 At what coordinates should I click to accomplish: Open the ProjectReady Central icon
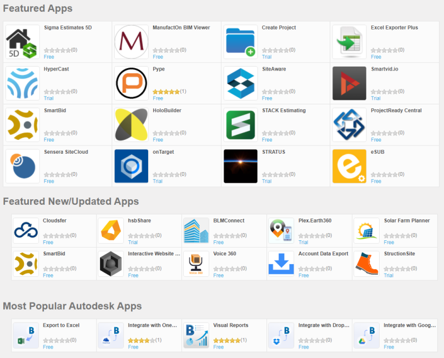click(x=350, y=125)
